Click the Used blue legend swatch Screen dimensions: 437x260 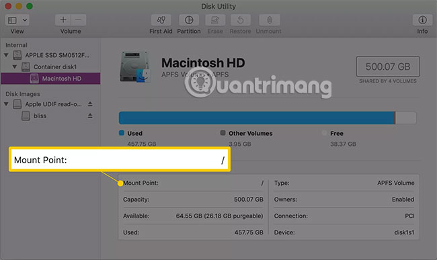click(122, 133)
